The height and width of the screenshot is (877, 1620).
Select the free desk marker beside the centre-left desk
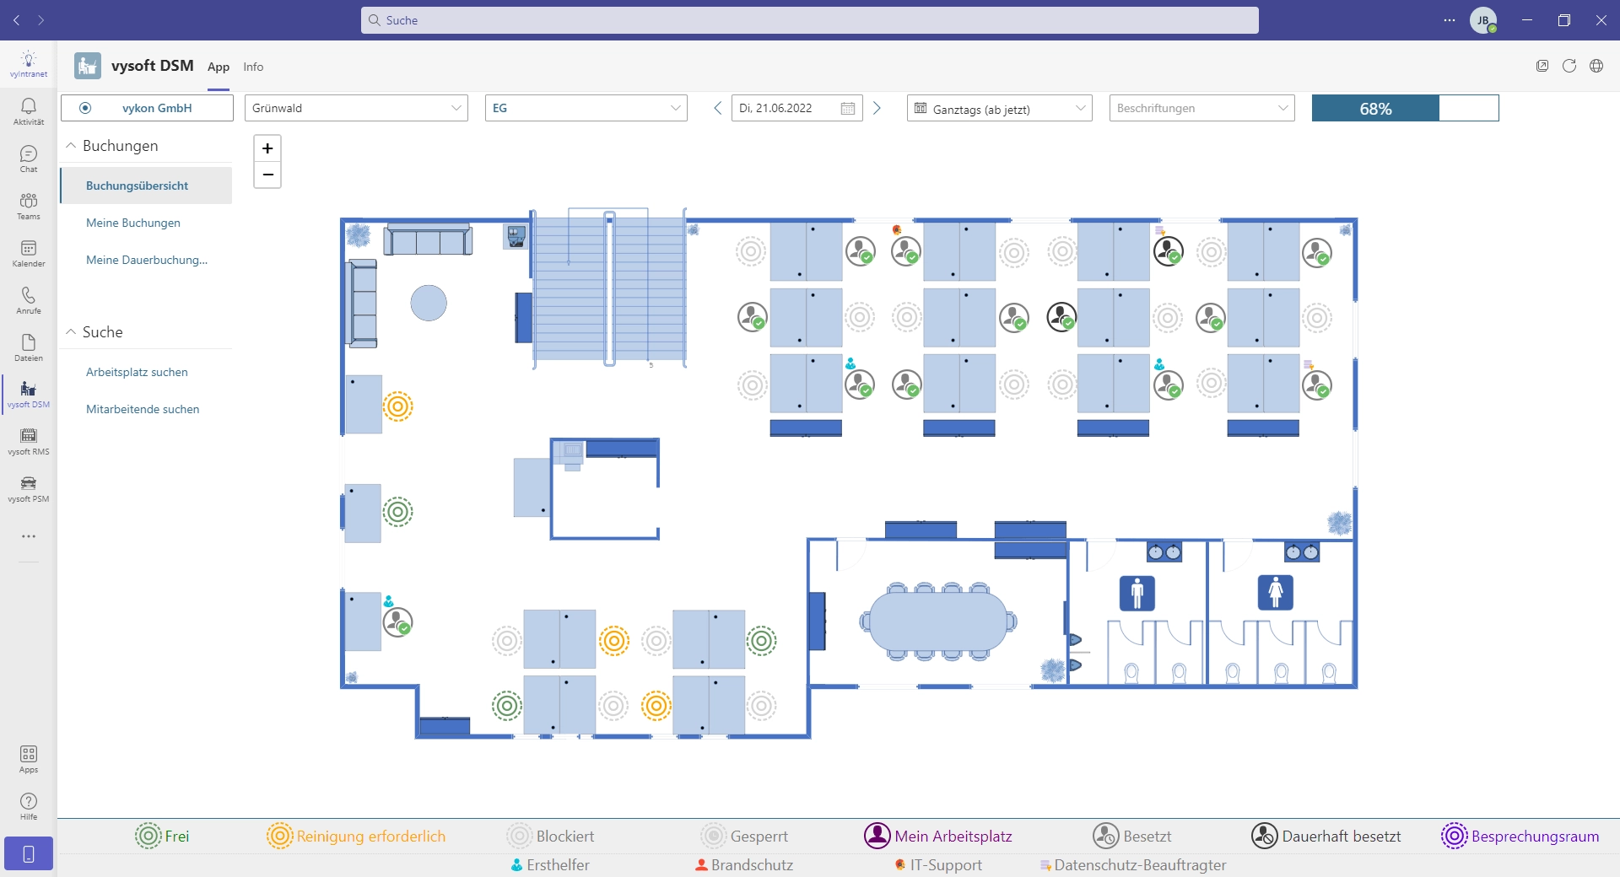(x=397, y=512)
